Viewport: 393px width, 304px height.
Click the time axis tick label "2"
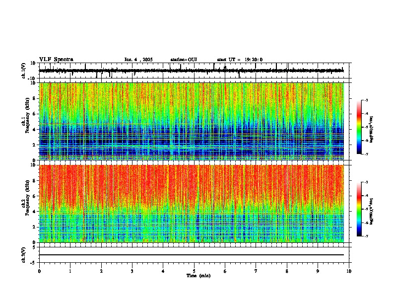click(101, 271)
